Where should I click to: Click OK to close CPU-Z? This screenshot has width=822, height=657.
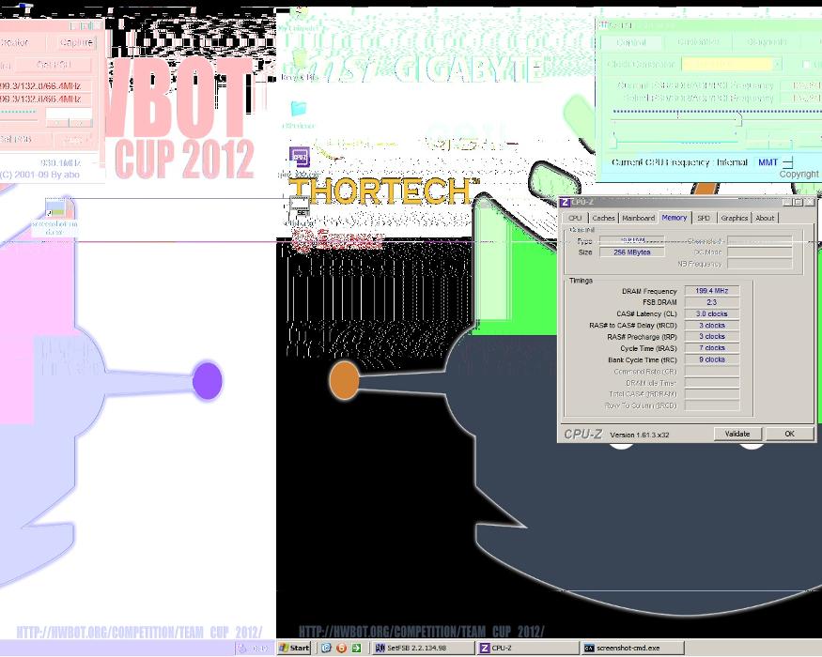click(789, 434)
